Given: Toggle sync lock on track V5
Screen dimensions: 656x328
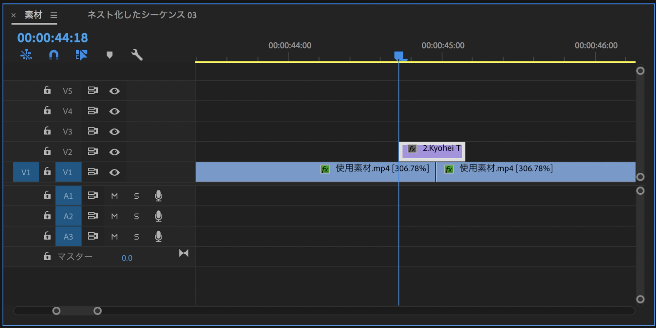Looking at the screenshot, I should (x=92, y=91).
